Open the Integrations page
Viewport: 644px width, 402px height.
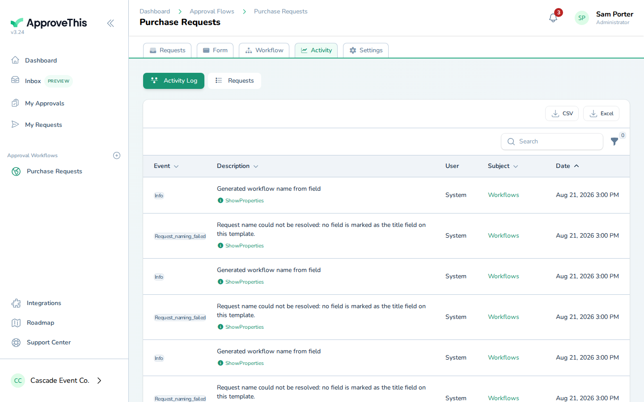click(44, 303)
